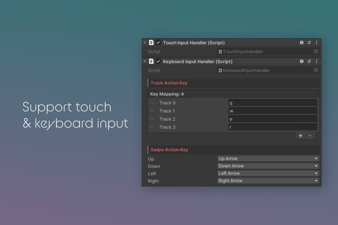Open the Down swipe key dropdown
Image resolution: width=338 pixels, height=225 pixels.
pos(268,166)
